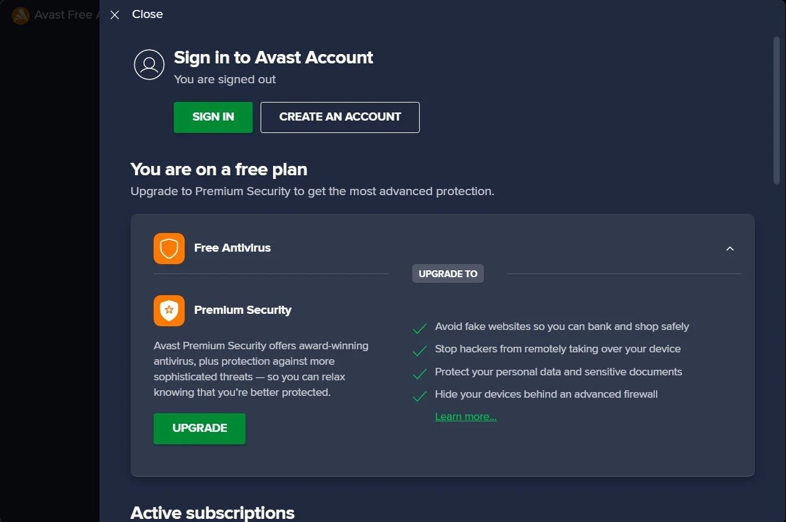Click the Close text label
This screenshot has height=522, width=786.
[x=147, y=14]
